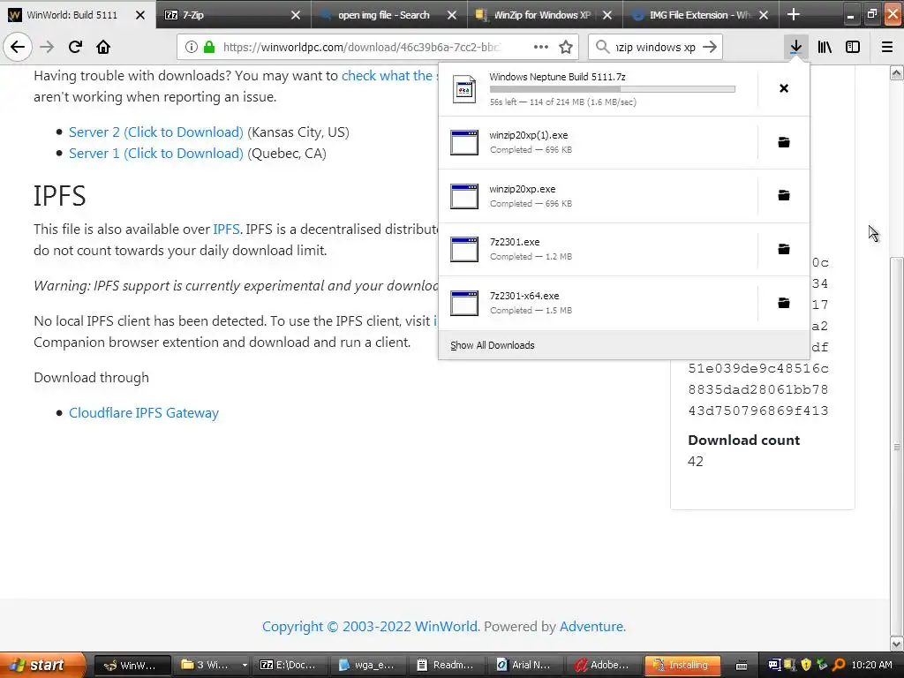Show the sidebars button
The height and width of the screenshot is (678, 904).
coord(853,47)
